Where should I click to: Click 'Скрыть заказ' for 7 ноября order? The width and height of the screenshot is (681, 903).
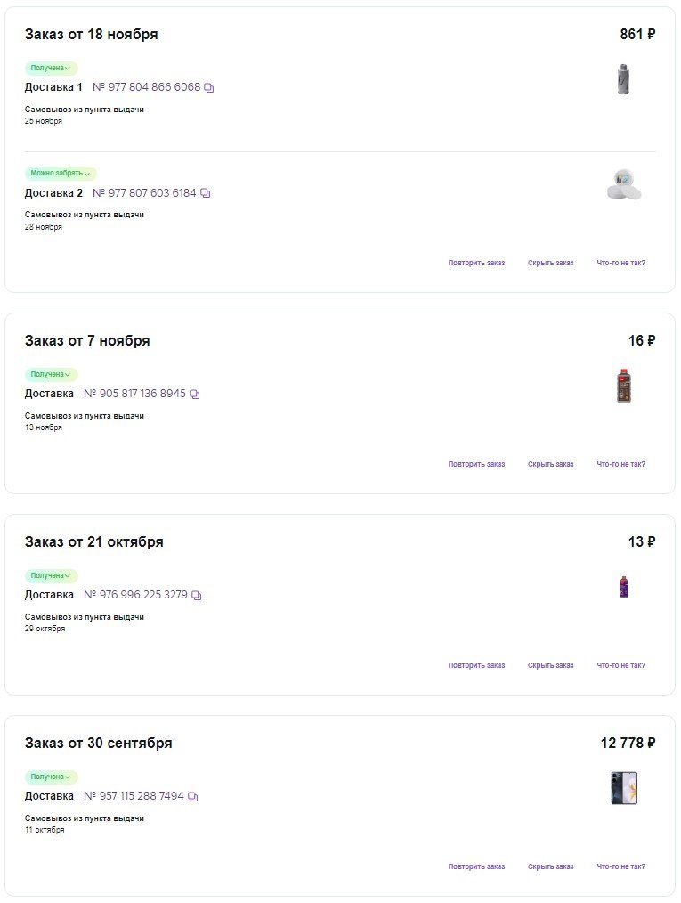click(550, 465)
